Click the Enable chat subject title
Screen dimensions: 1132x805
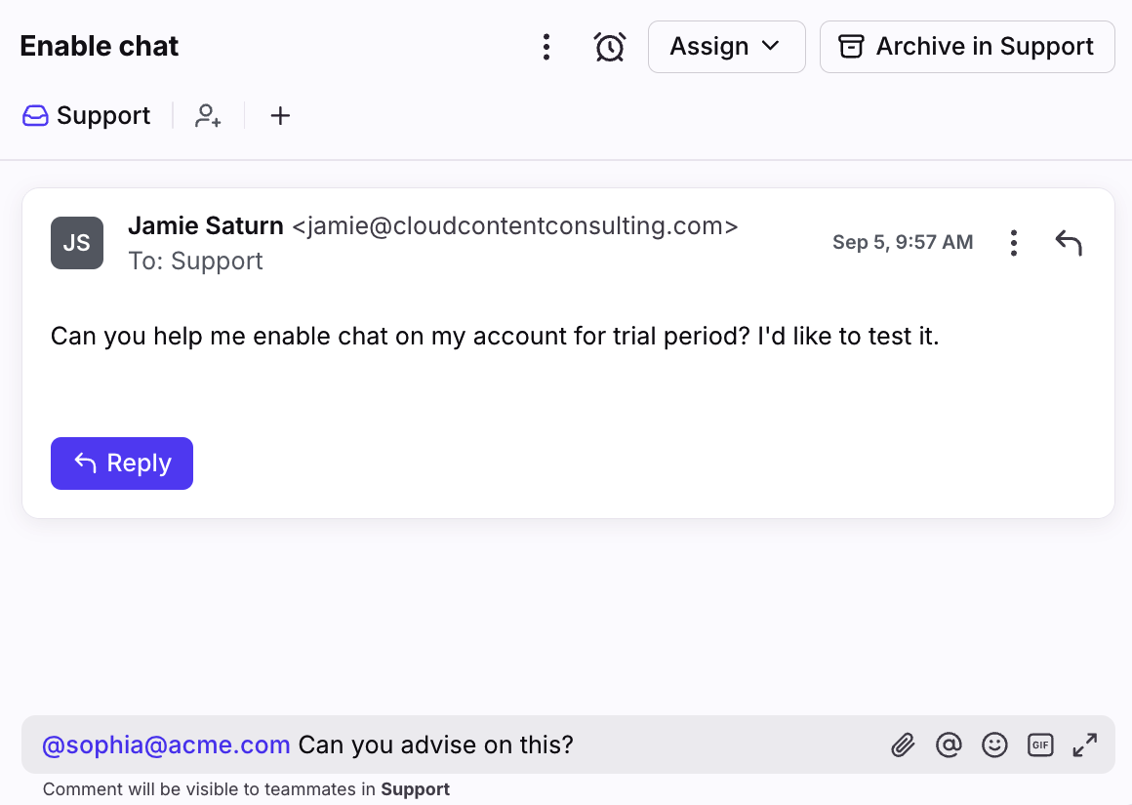point(99,47)
